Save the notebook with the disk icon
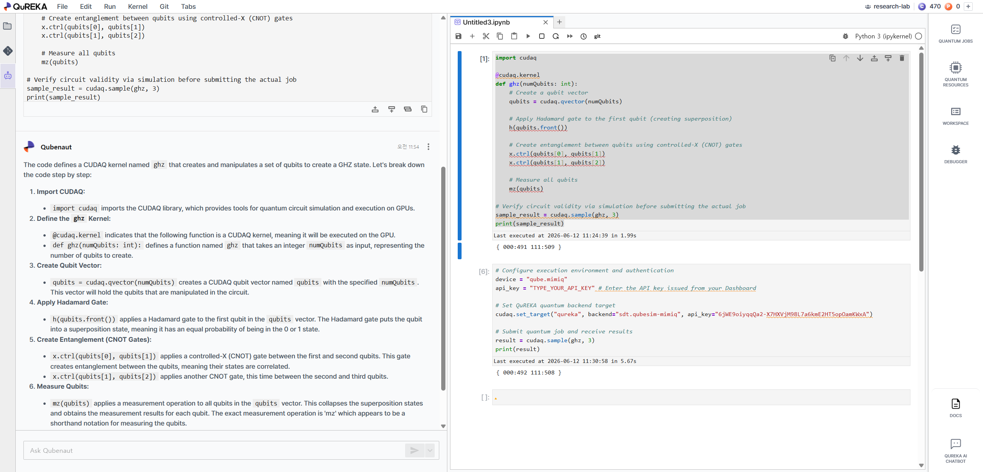983x472 pixels. (x=458, y=36)
